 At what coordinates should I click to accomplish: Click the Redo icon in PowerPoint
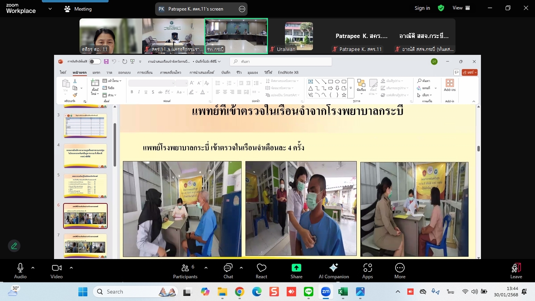pyautogui.click(x=125, y=62)
